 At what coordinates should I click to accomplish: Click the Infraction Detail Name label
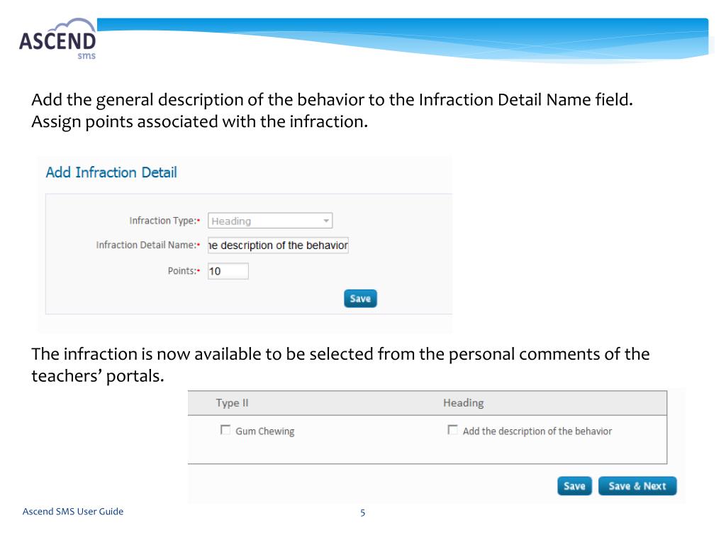tap(147, 245)
